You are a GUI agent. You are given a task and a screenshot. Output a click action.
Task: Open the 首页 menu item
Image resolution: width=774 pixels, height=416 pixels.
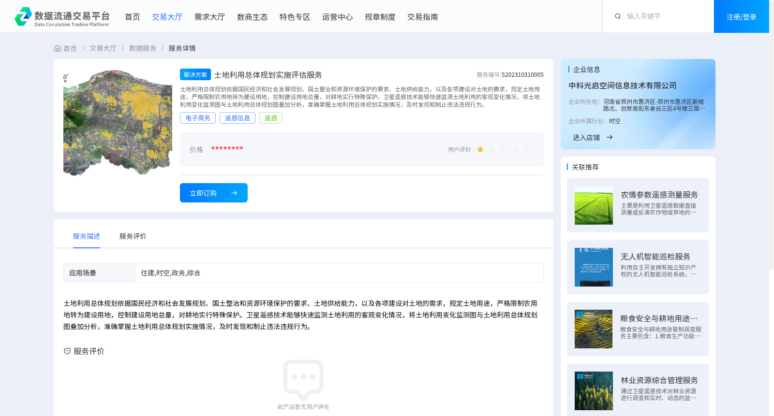(x=133, y=17)
